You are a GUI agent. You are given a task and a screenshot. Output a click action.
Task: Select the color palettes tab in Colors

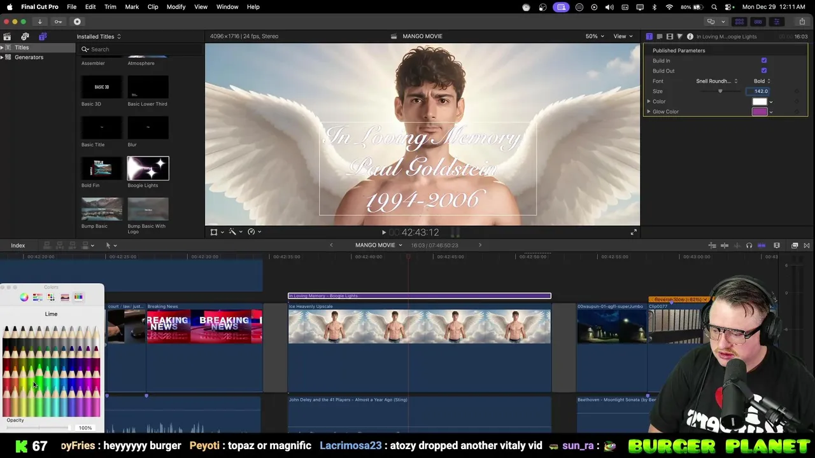pos(51,297)
